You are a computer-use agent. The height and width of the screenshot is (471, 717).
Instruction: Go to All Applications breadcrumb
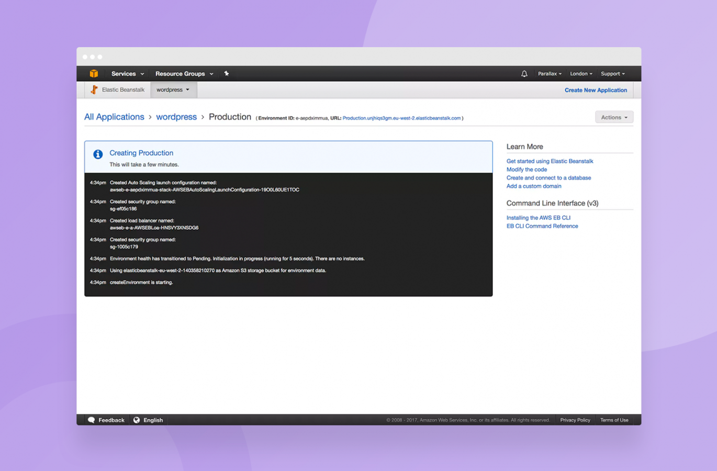(x=114, y=117)
